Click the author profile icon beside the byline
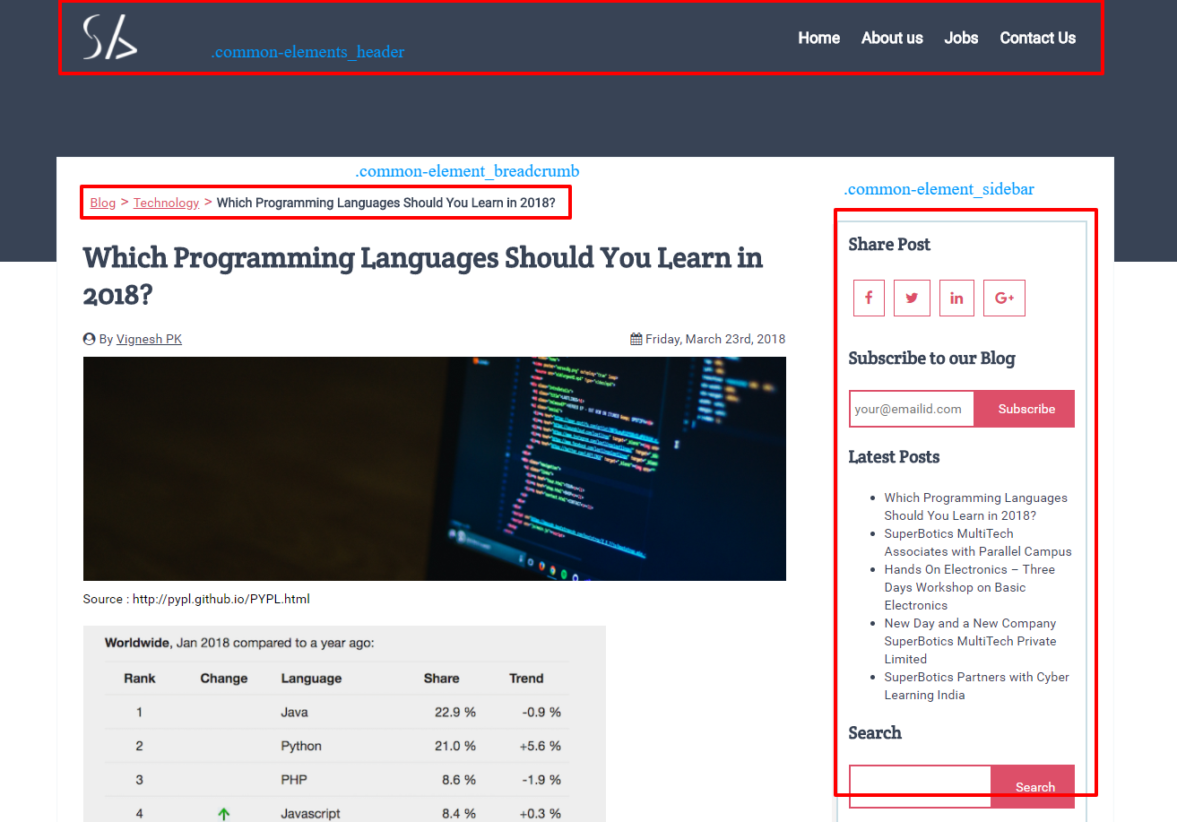Viewport: 1177px width, 822px height. coord(88,338)
